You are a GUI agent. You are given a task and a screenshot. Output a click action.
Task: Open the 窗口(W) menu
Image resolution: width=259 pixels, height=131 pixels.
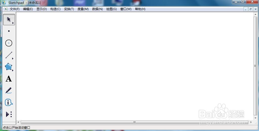coord(126,9)
